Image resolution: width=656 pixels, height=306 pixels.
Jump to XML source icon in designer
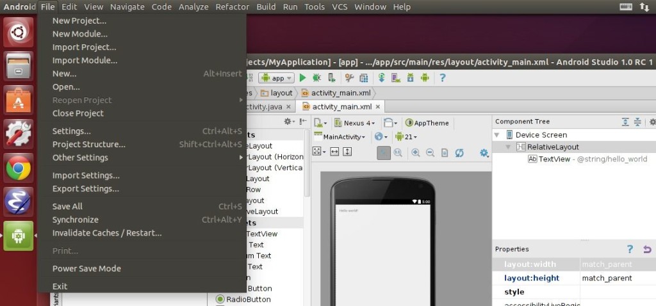[445, 152]
